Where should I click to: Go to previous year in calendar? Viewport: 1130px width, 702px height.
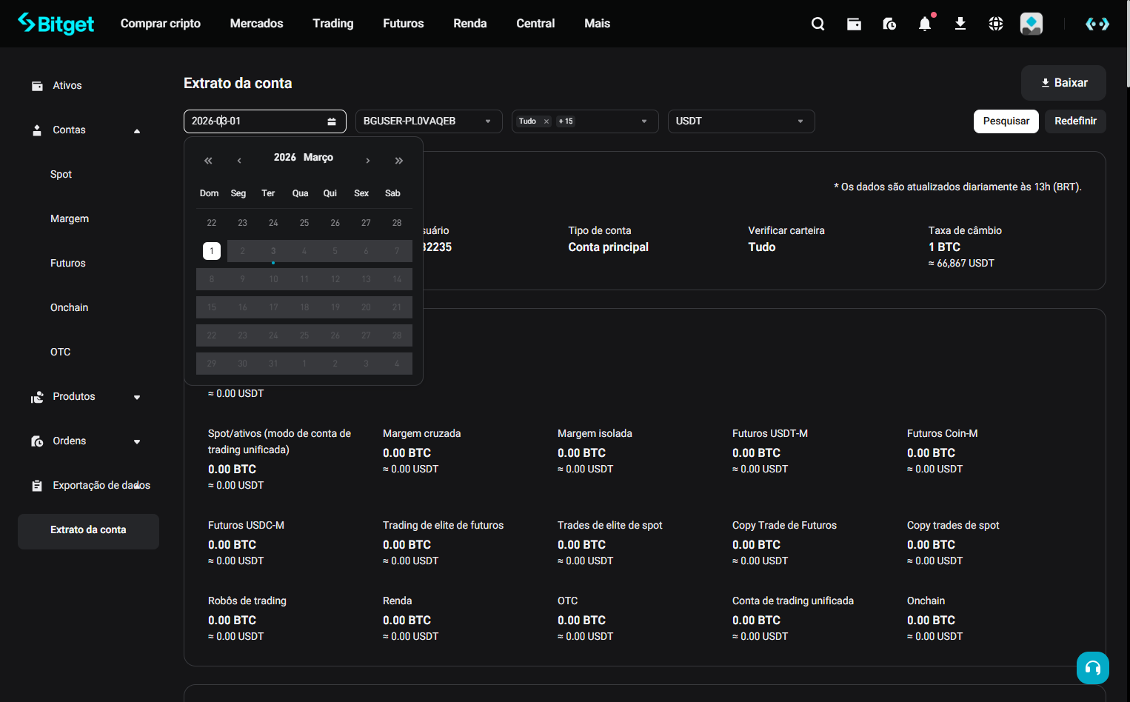[x=208, y=161]
